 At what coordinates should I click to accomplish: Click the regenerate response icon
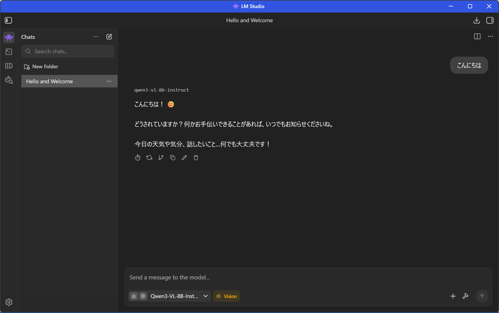pyautogui.click(x=149, y=158)
